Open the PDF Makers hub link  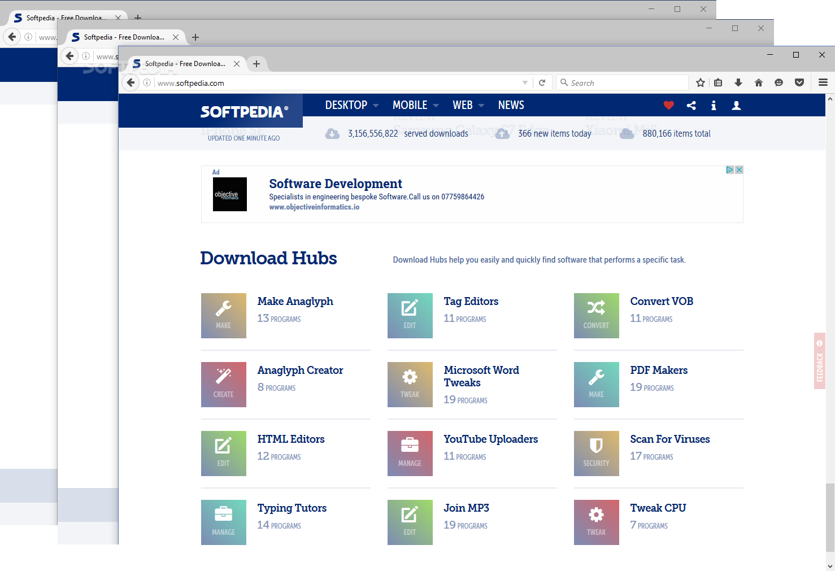tap(659, 371)
